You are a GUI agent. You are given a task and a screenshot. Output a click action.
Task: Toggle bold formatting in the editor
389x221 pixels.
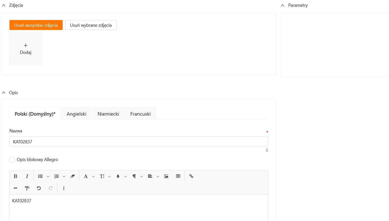click(15, 176)
